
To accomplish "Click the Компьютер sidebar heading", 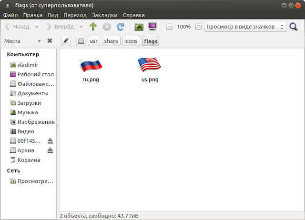I will [x=23, y=54].
